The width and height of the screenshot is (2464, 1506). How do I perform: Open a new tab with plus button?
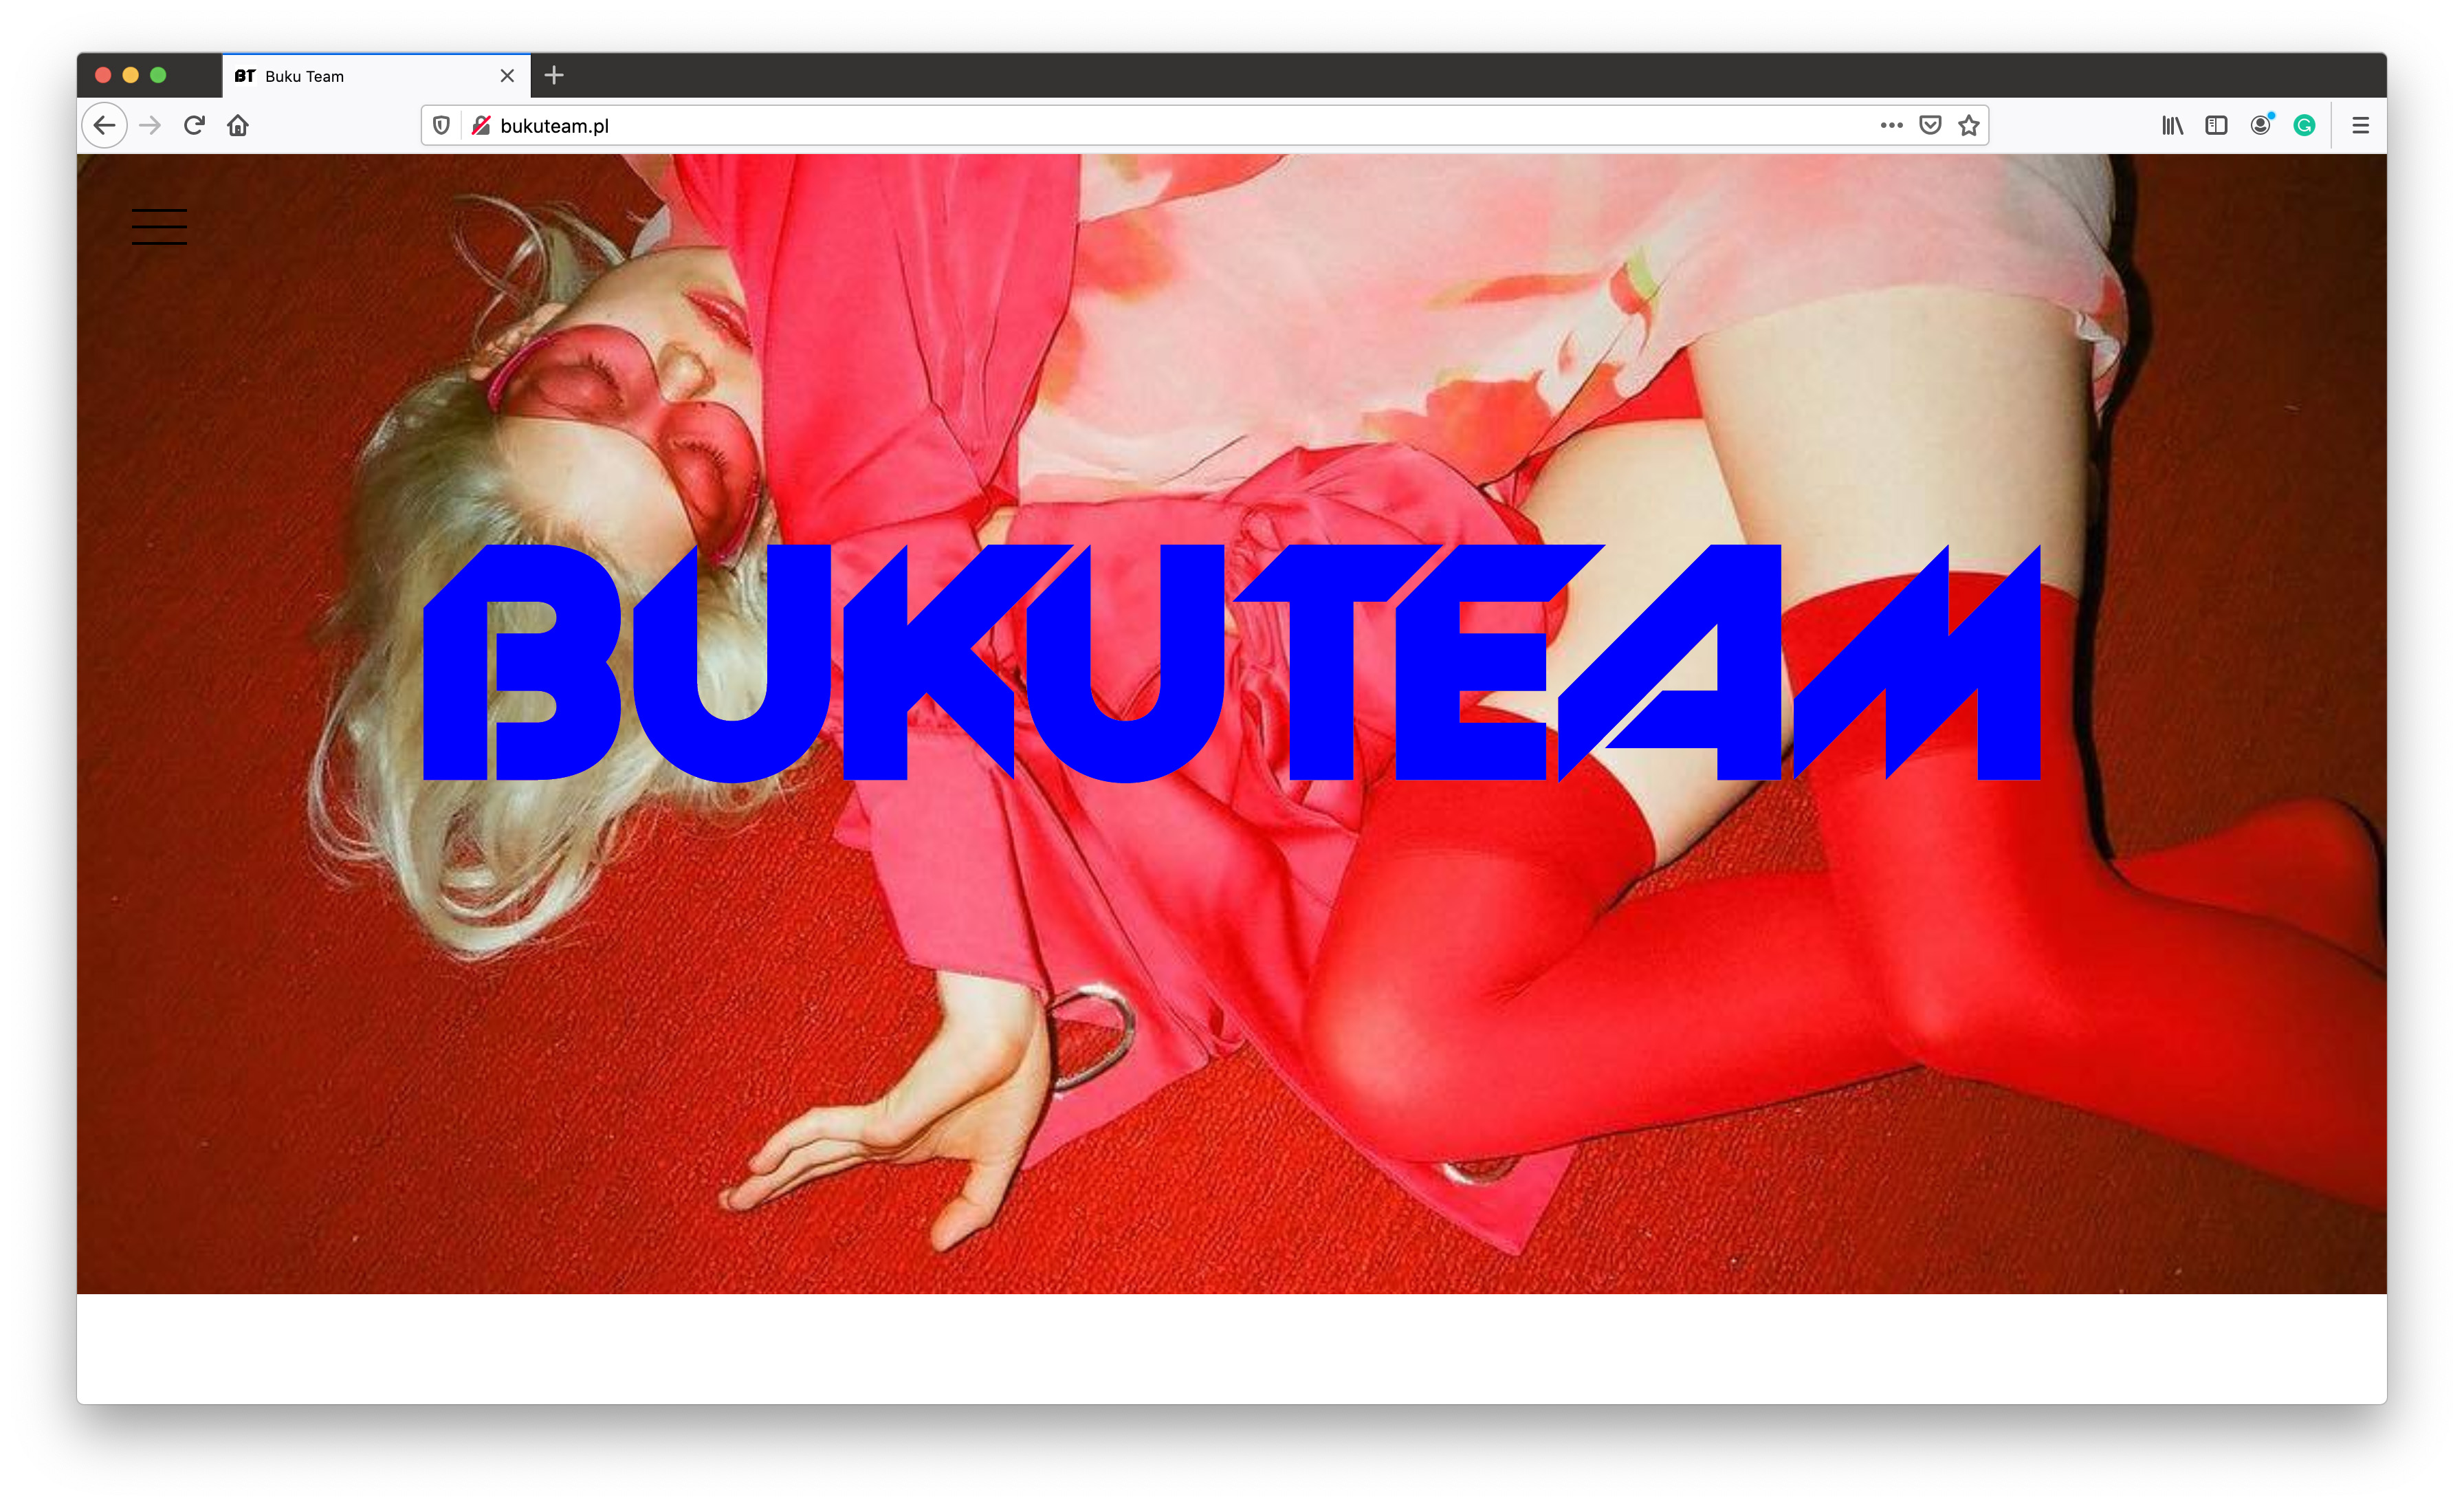pos(554,76)
